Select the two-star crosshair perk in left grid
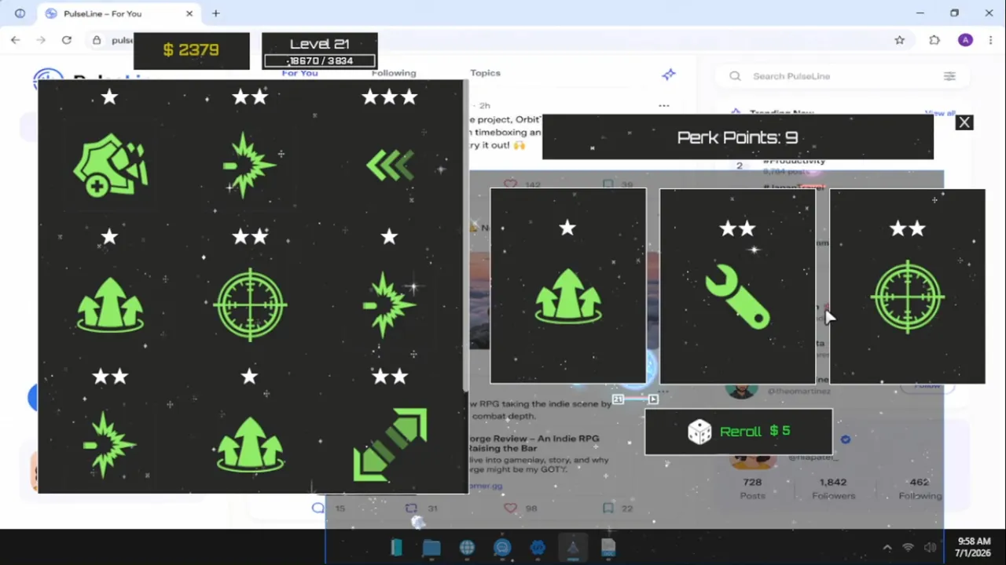 [250, 304]
